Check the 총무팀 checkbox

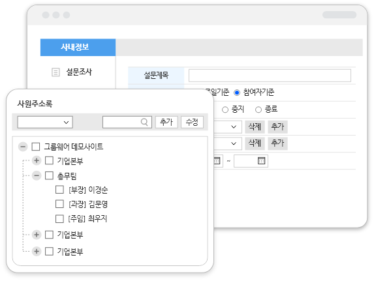tap(49, 175)
